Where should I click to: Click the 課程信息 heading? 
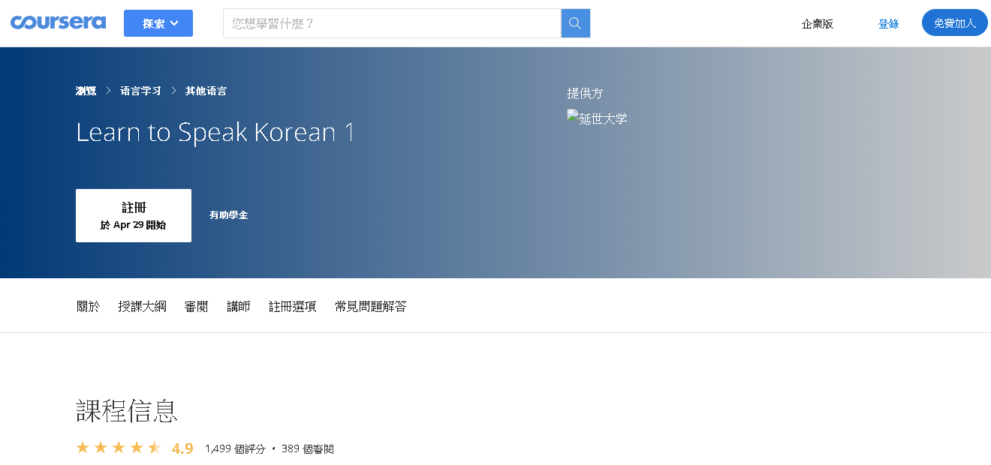coord(127,410)
